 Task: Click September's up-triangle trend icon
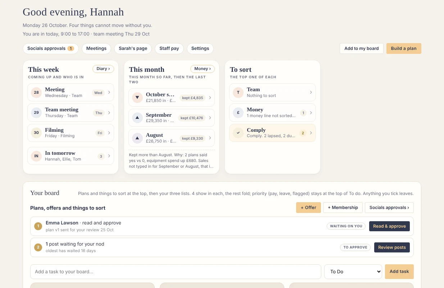(137, 118)
